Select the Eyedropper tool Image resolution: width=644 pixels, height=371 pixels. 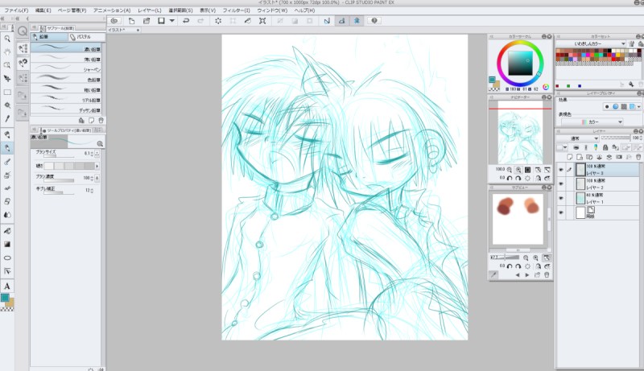click(7, 119)
